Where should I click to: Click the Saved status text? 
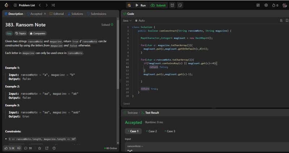click(126, 104)
